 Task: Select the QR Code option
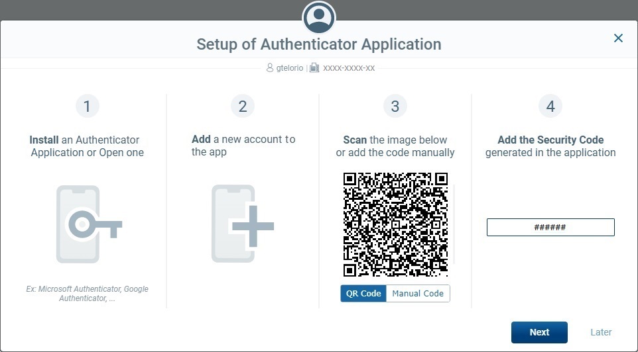[363, 293]
